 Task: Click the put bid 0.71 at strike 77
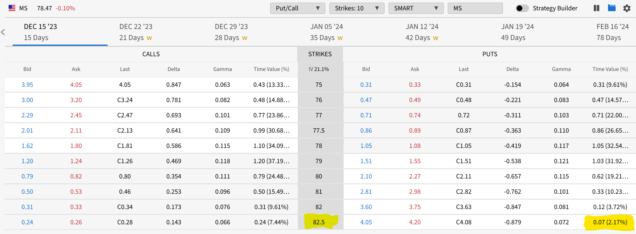point(366,115)
